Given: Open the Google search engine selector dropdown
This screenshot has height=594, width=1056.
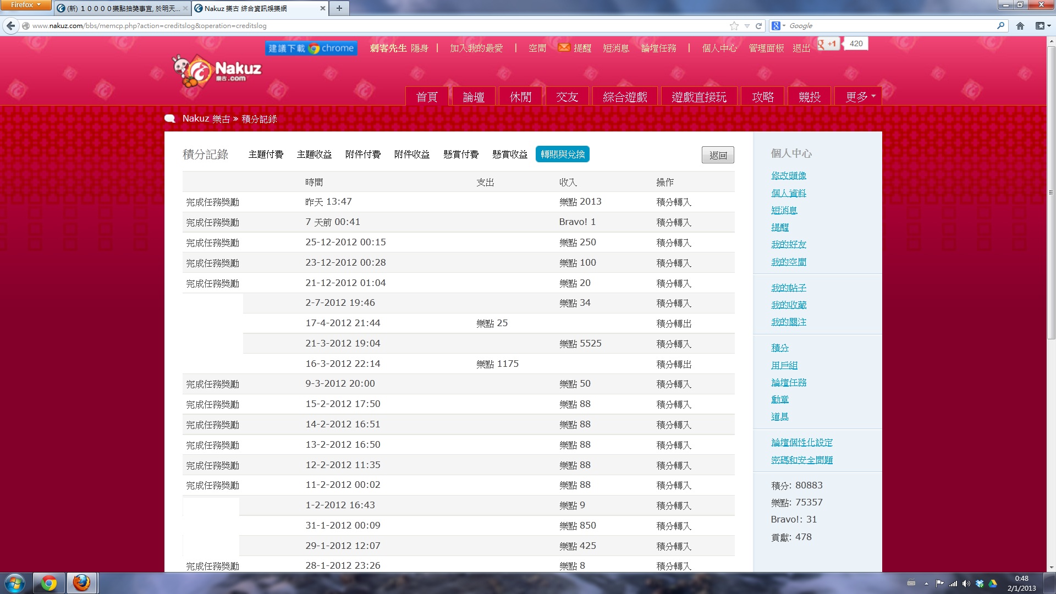Looking at the screenshot, I should tap(778, 26).
